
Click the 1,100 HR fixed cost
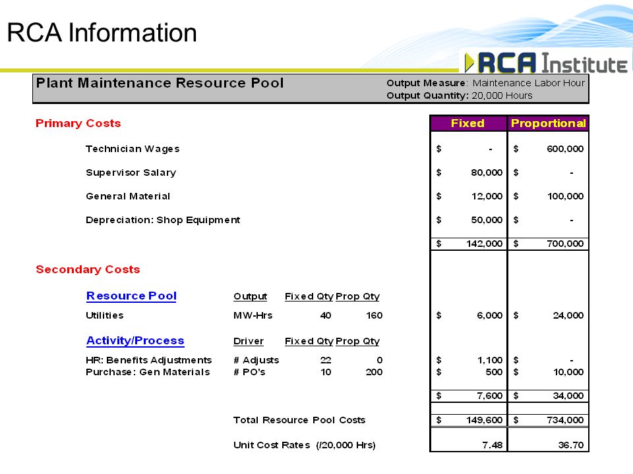click(490, 360)
